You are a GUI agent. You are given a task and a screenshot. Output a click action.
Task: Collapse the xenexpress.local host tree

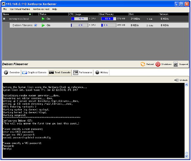click(4, 19)
